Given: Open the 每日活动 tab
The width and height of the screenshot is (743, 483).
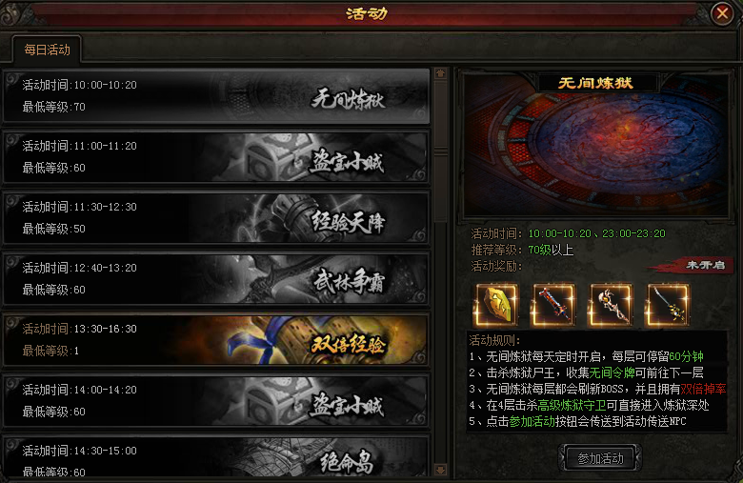Looking at the screenshot, I should tap(47, 50).
